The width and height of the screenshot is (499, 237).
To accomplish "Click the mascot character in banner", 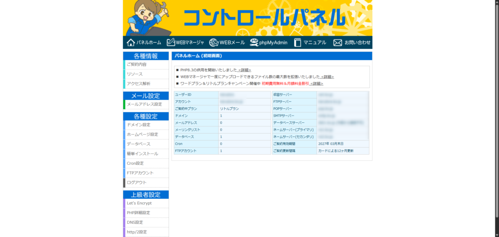I will coord(149,18).
